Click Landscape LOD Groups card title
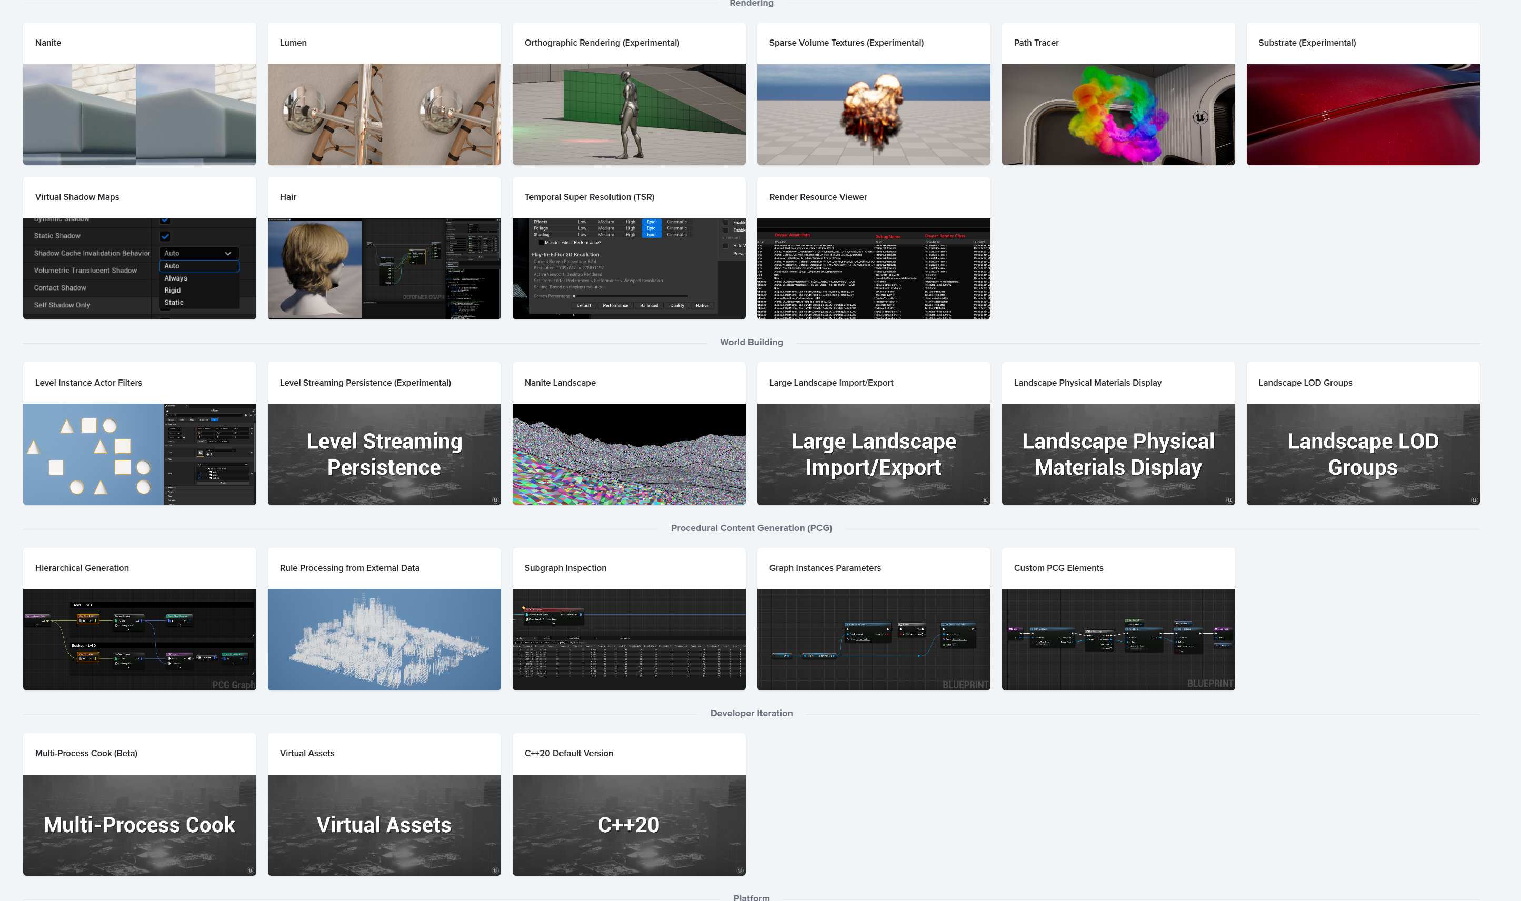This screenshot has height=901, width=1521. pos(1305,383)
